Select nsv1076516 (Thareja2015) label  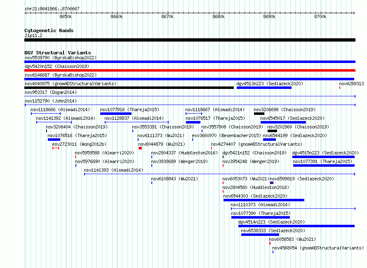point(77,135)
